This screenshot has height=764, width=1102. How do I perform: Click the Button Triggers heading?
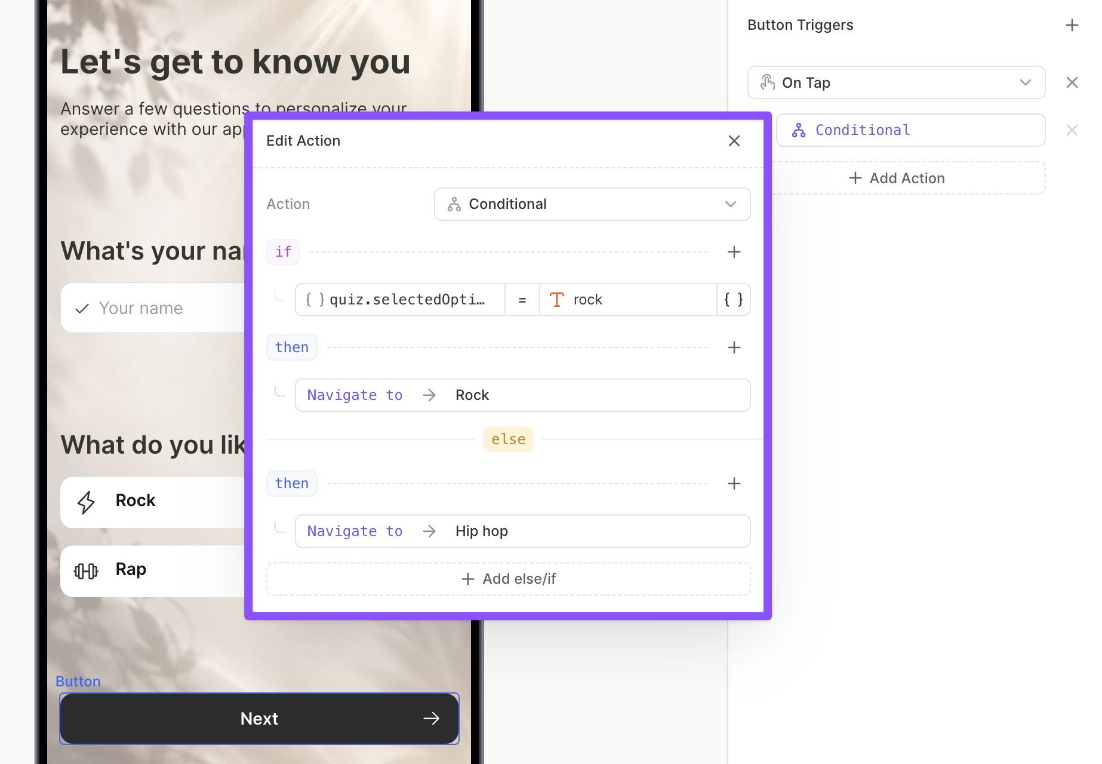[801, 25]
